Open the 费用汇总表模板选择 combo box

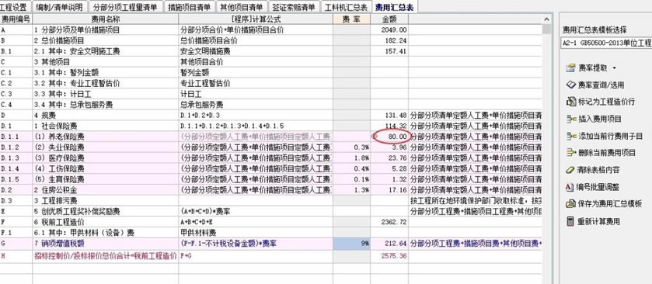coord(606,43)
